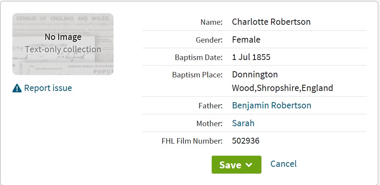This screenshot has width=380, height=185.
Task: Click the FHL Film Number label
Action: tap(192, 141)
